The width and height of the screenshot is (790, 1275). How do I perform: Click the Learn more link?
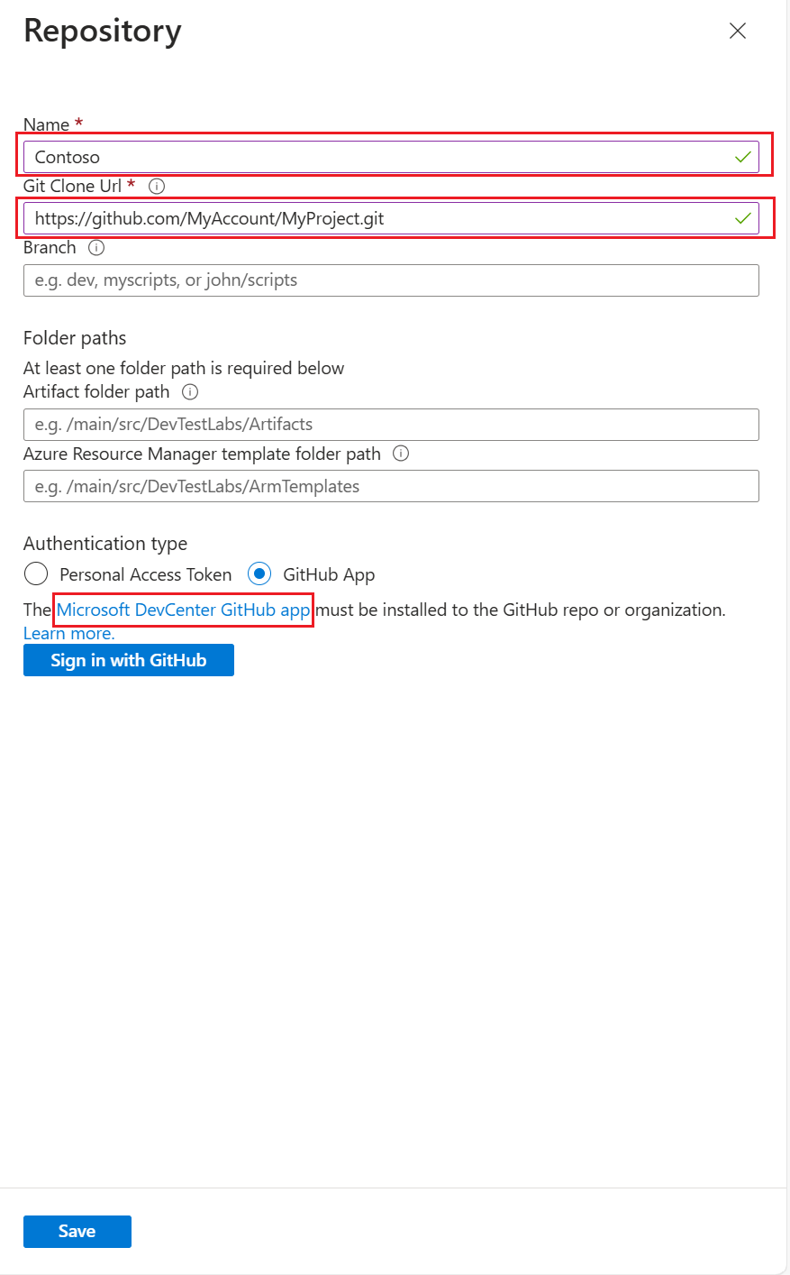coord(68,633)
